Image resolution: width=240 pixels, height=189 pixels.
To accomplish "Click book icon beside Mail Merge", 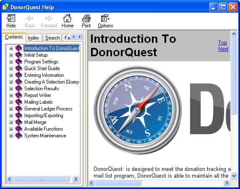I will 19,122.
